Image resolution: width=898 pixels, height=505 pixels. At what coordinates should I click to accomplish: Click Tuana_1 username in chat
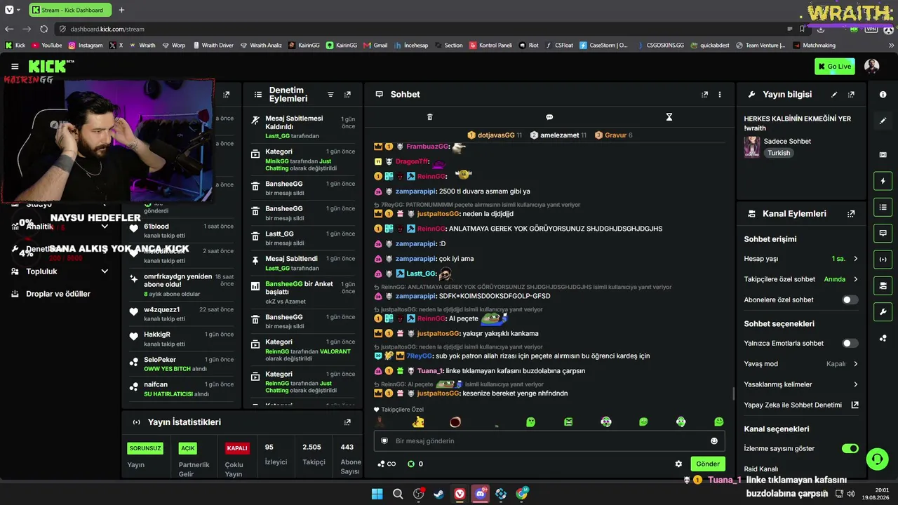(x=429, y=371)
